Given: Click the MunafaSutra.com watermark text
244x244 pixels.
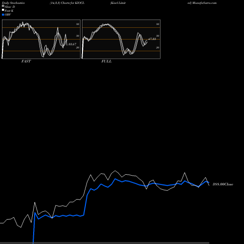Looking at the screenshot, I should click(x=204, y=3).
